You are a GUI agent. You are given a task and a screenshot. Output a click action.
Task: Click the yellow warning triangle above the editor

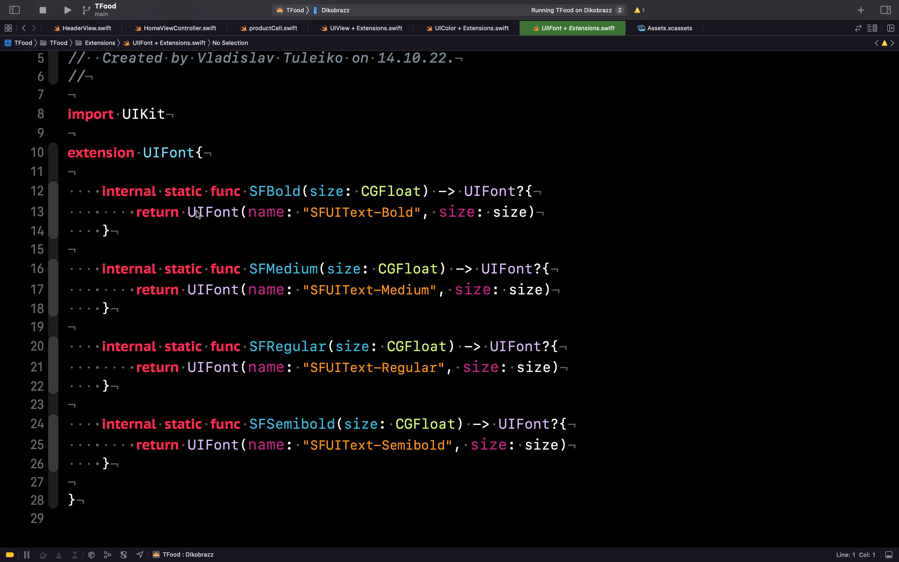tap(884, 43)
